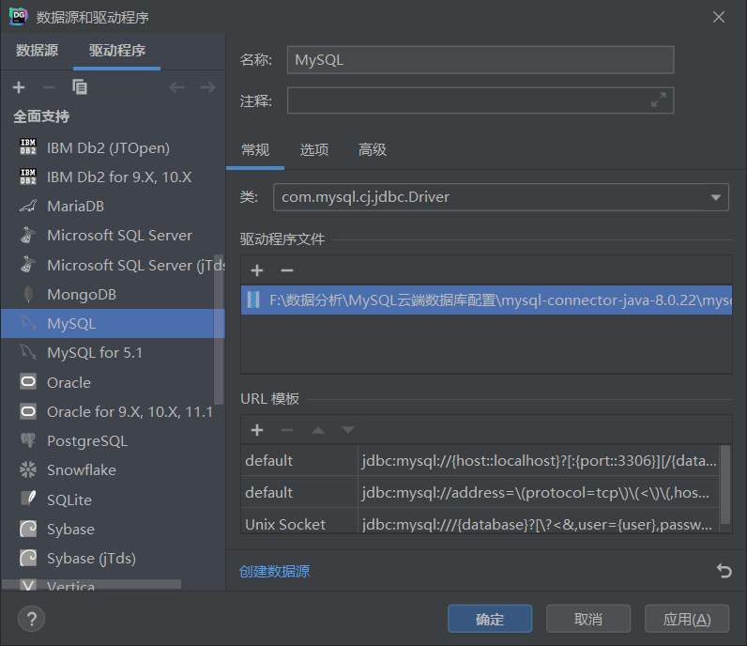Cancel the dialog with 取消

click(588, 619)
